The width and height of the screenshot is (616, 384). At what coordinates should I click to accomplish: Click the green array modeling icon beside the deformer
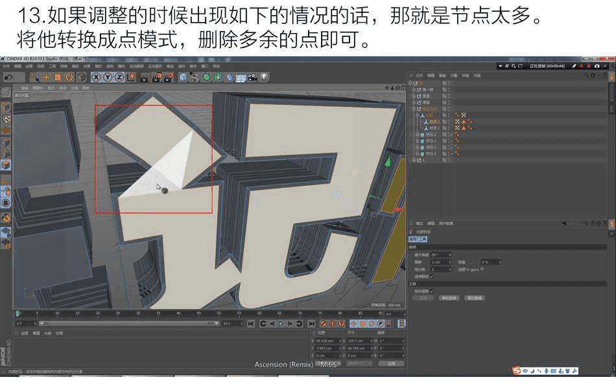[x=218, y=77]
